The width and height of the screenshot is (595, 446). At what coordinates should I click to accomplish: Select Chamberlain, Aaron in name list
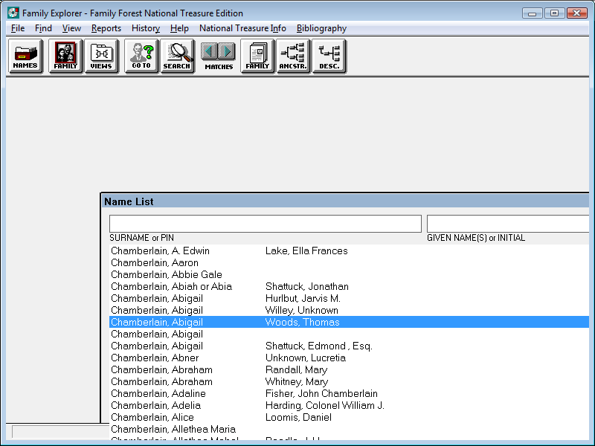(349, 262)
